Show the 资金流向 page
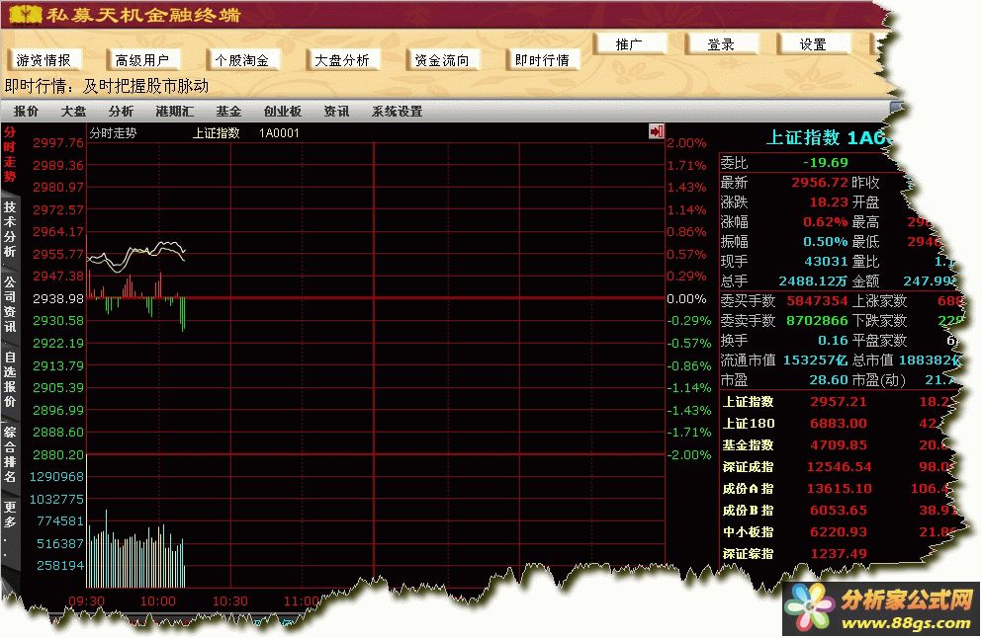Screen dimensions: 982x638 click(x=442, y=60)
